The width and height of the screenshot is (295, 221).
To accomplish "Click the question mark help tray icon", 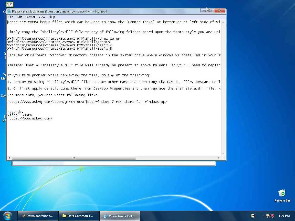I will tap(253, 216).
